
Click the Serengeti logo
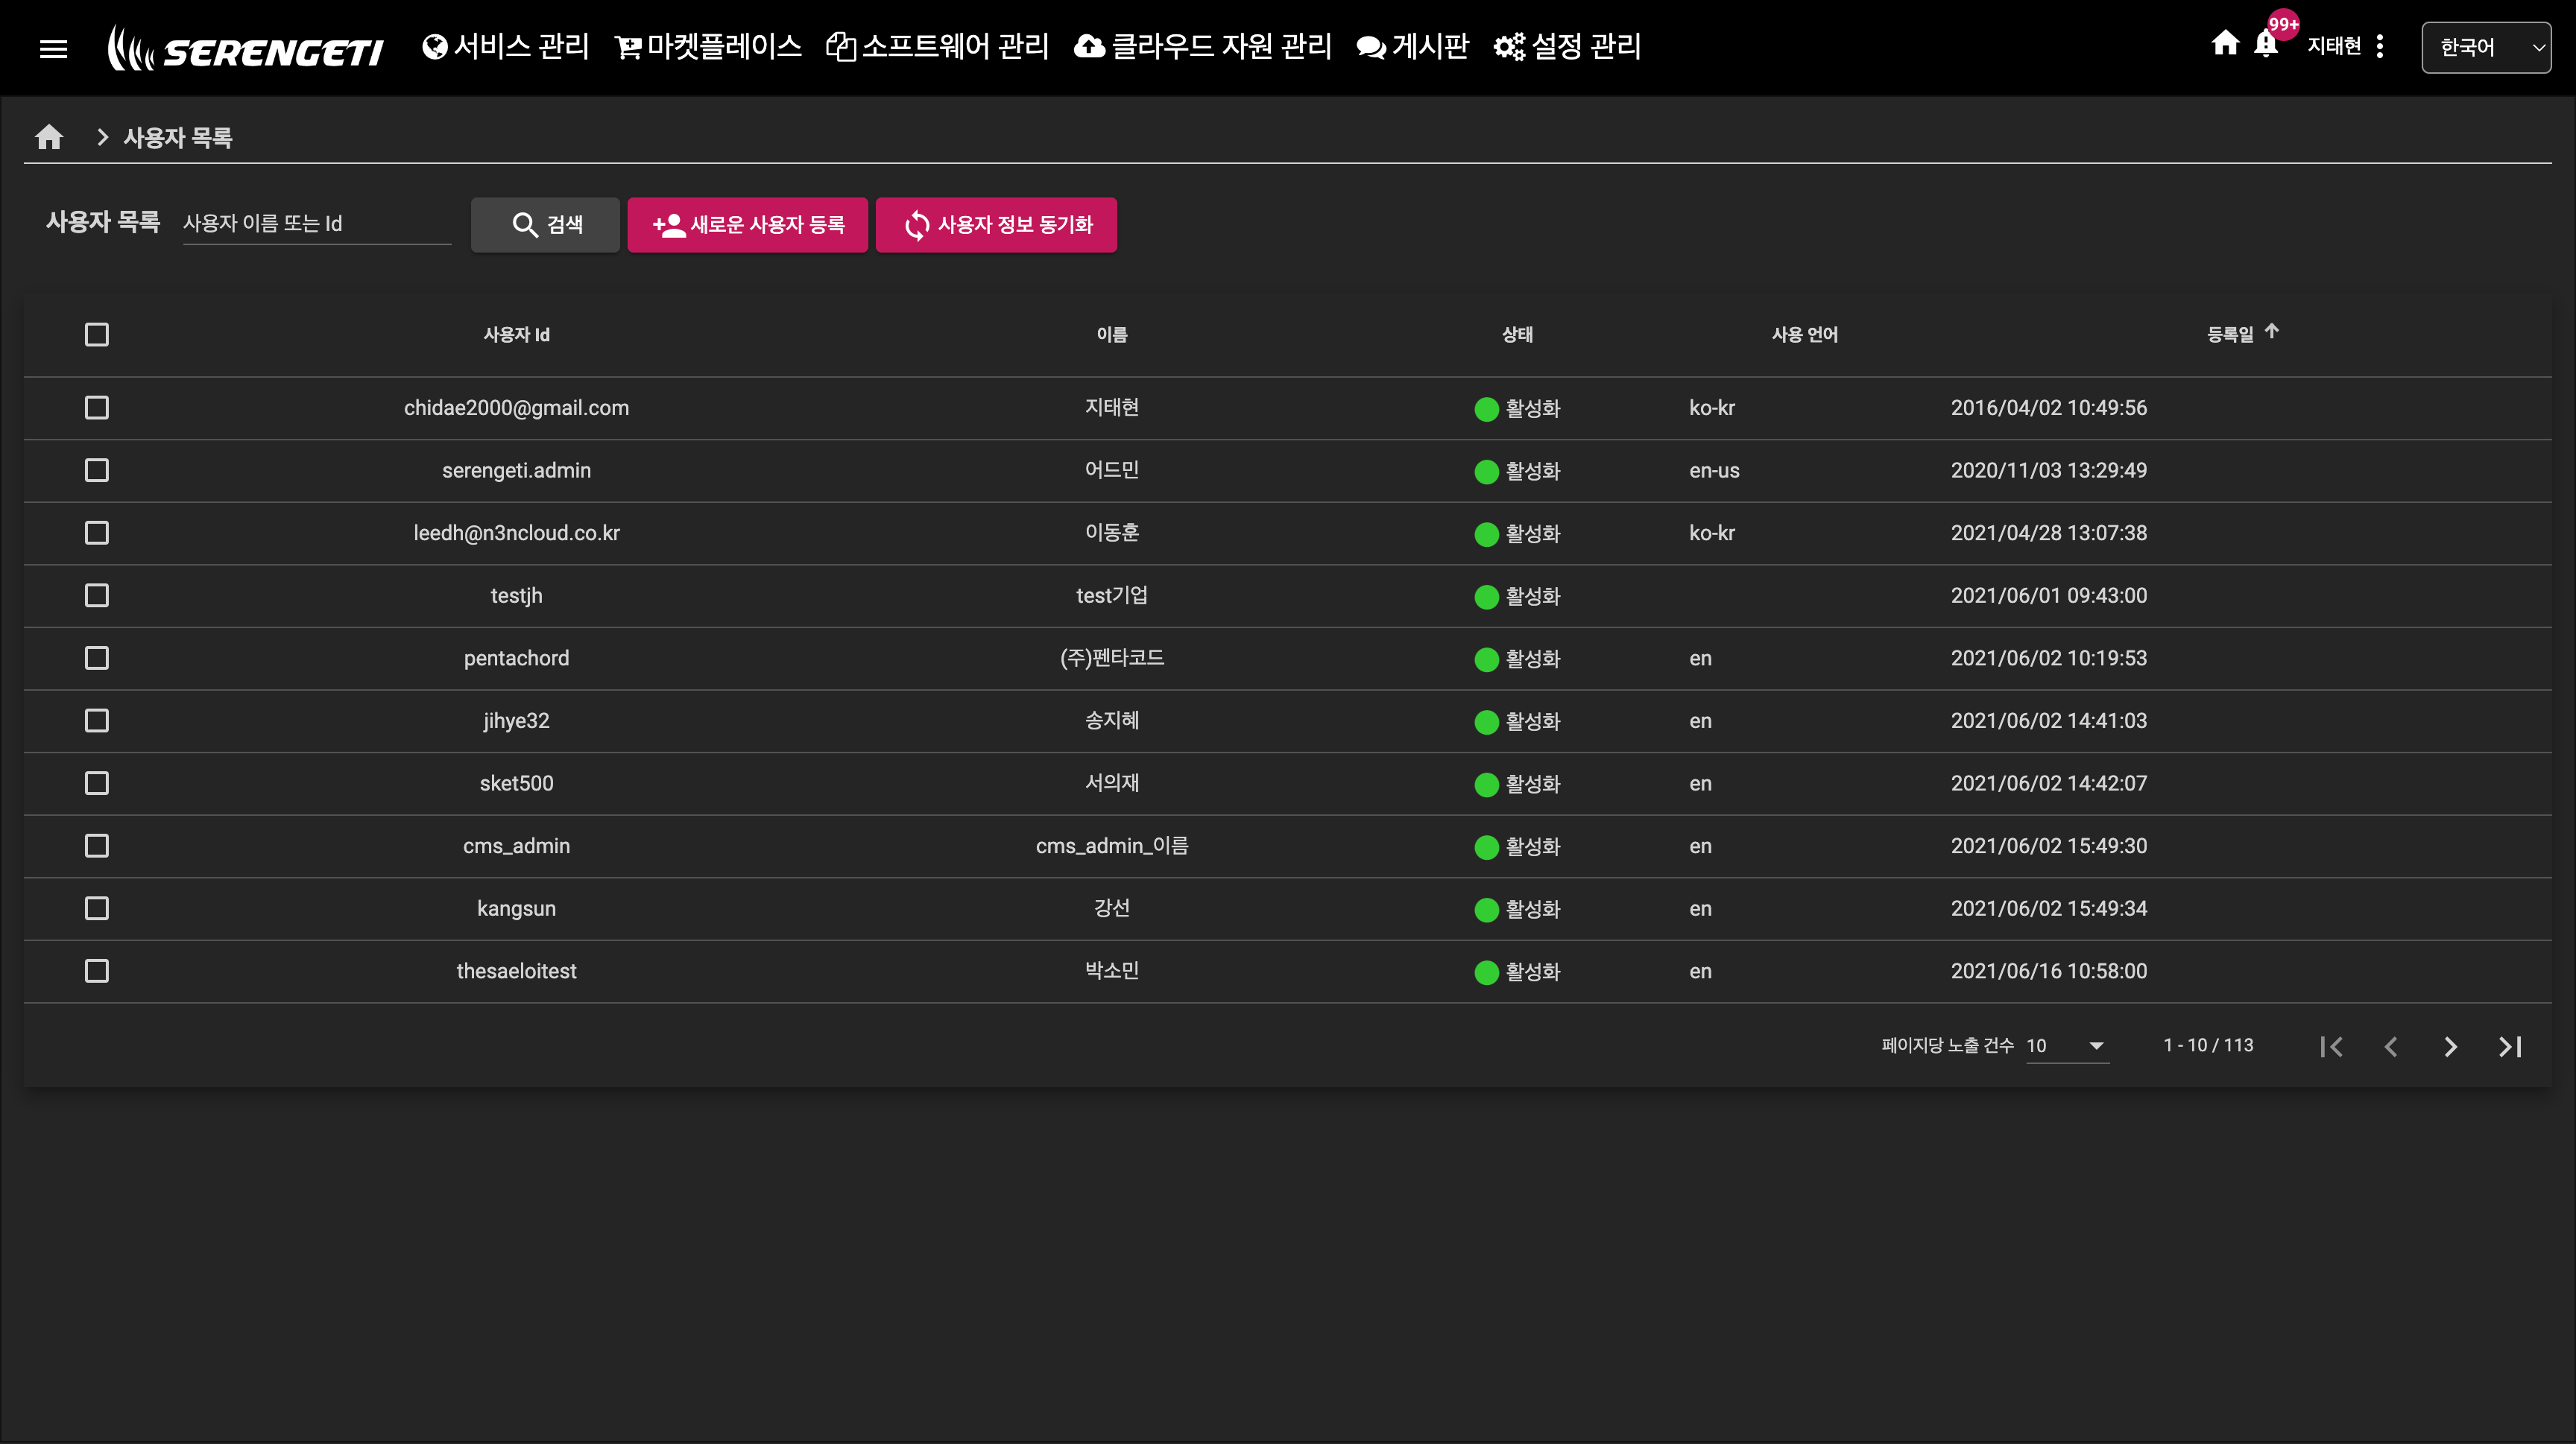point(246,48)
